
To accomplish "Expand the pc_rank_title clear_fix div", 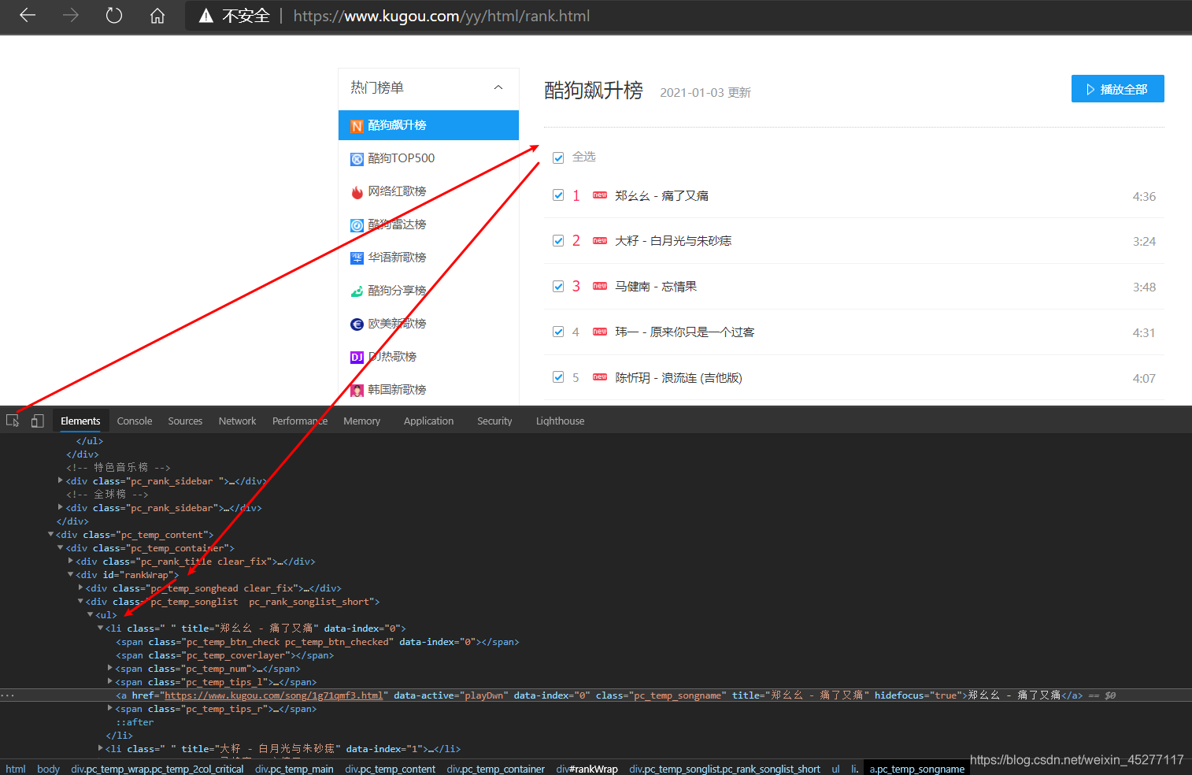I will pos(71,562).
